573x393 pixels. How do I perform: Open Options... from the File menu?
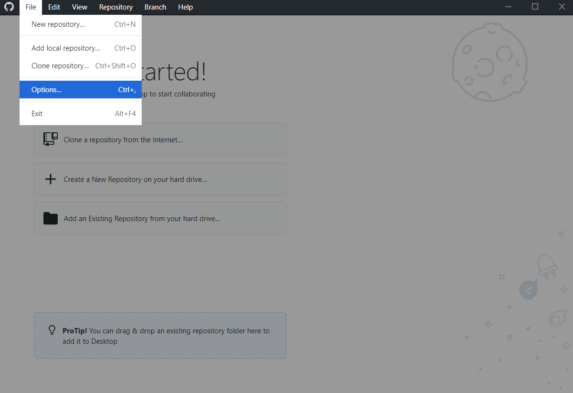81,89
